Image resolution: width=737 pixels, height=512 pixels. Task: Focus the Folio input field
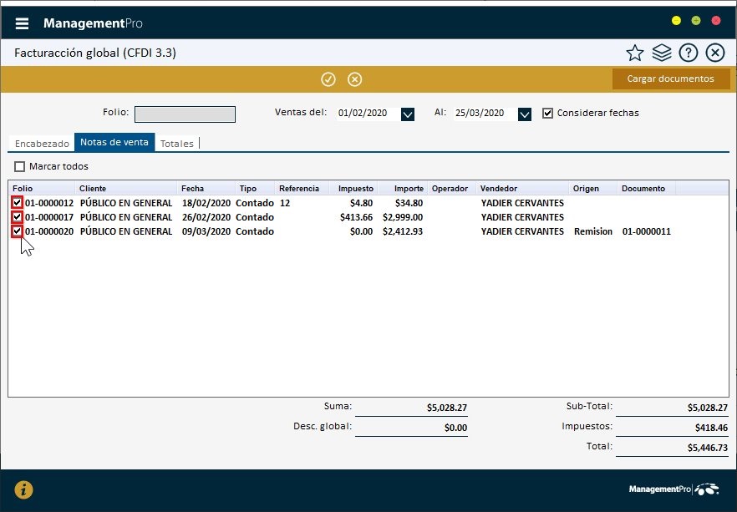185,114
